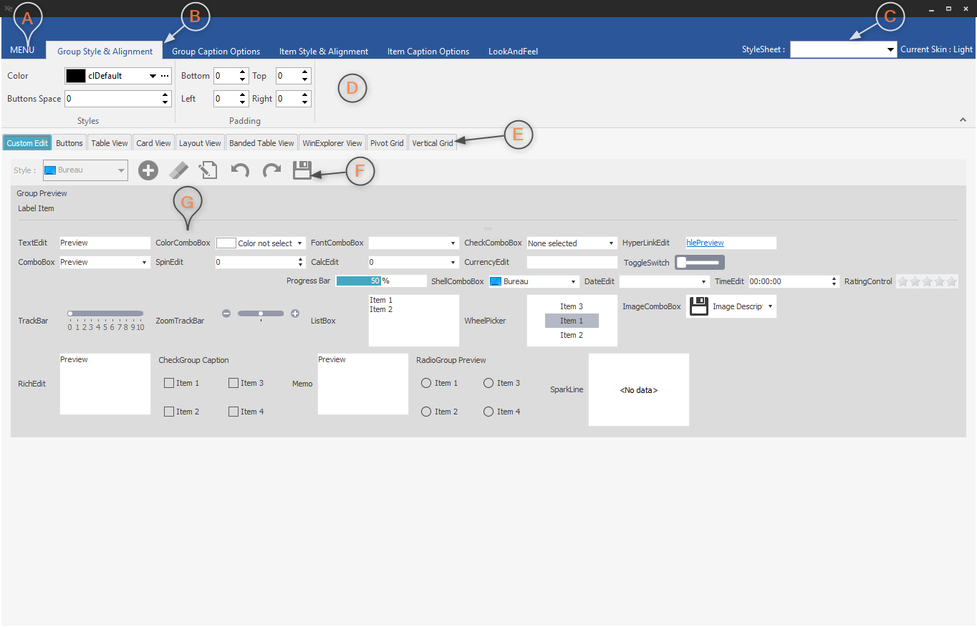
Task: Switch to WinExplorer View tab
Action: point(332,143)
